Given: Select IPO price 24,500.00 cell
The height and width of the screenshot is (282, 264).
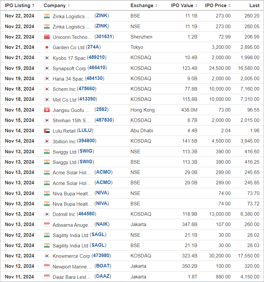Looking at the screenshot, I should point(220,68).
